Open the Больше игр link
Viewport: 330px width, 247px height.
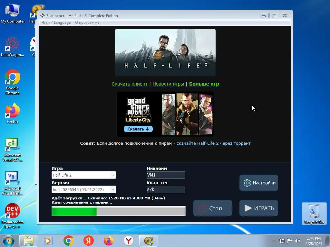pyautogui.click(x=204, y=84)
